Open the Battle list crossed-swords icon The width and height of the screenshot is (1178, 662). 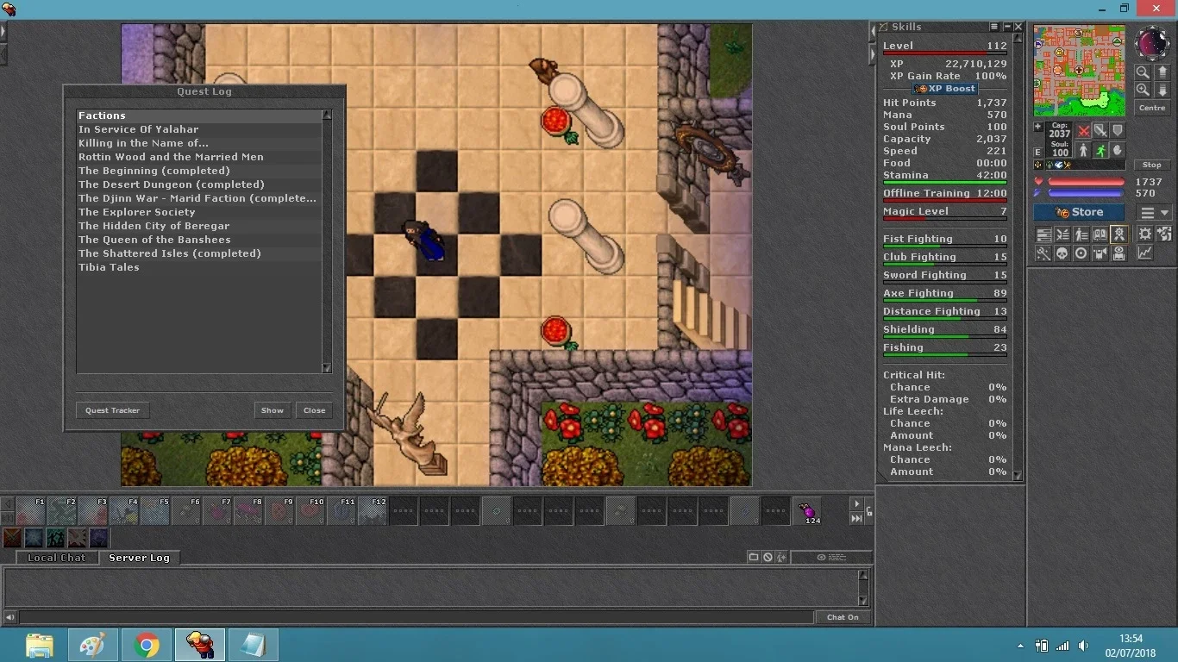pyautogui.click(x=1063, y=234)
